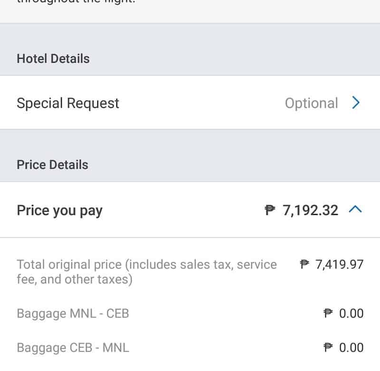
Task: Click the "fee, and other taxes)" text line
Action: click(74, 279)
